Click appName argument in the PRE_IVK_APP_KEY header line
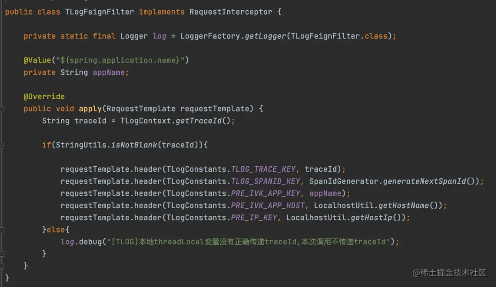The image size is (496, 287). click(x=325, y=193)
